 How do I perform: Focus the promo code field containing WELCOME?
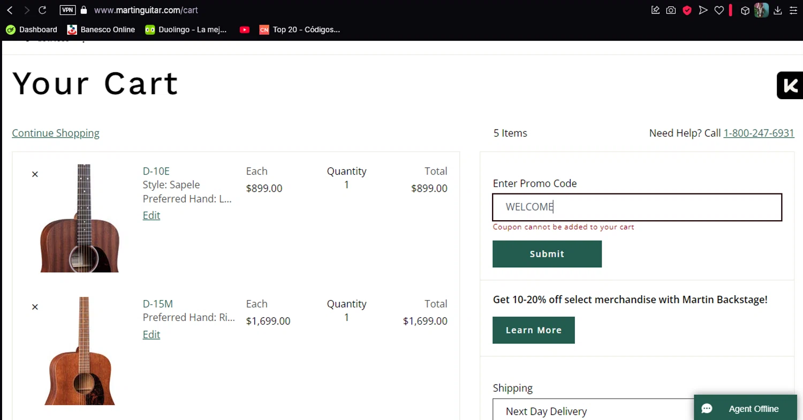637,207
